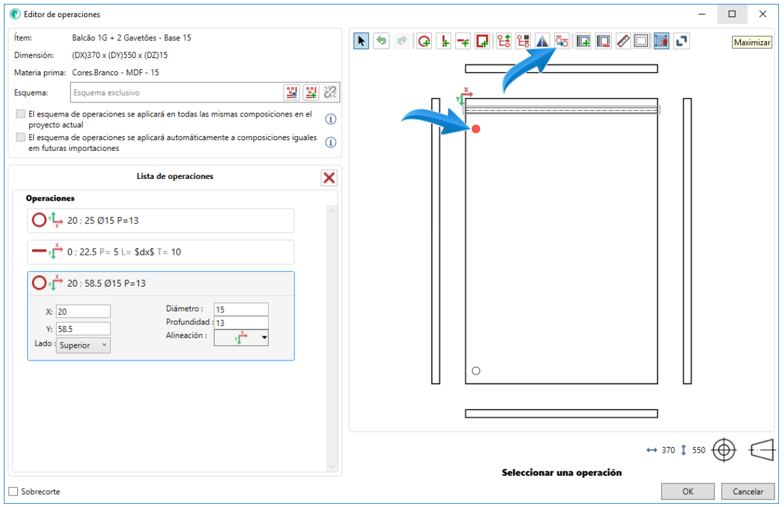Click the Cores.Branco - MDF - 15 text
This screenshot has height=507, width=784.
coord(115,73)
